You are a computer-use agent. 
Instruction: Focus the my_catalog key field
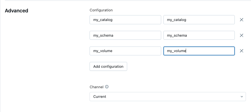[125, 20]
